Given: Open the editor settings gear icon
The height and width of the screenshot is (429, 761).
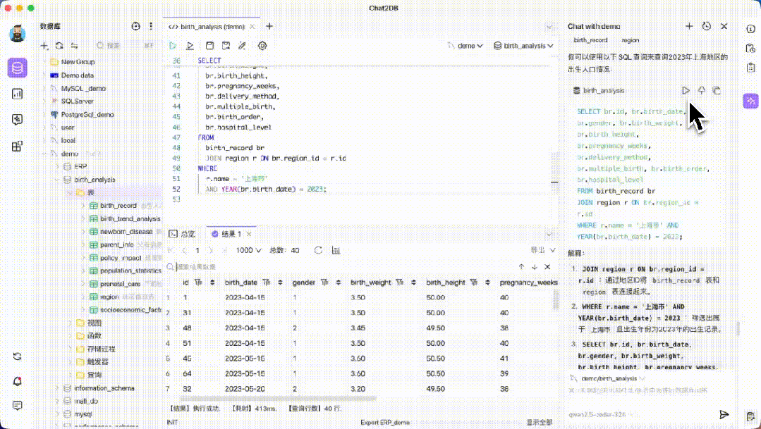Looking at the screenshot, I should 262,46.
